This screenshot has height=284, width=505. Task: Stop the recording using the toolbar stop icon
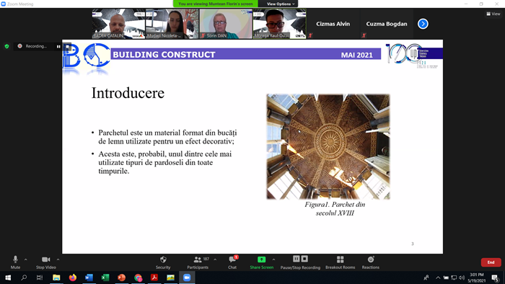click(x=304, y=259)
